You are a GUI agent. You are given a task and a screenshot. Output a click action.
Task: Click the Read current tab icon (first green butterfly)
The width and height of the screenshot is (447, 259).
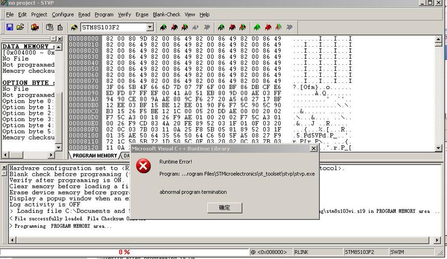[x=164, y=27]
